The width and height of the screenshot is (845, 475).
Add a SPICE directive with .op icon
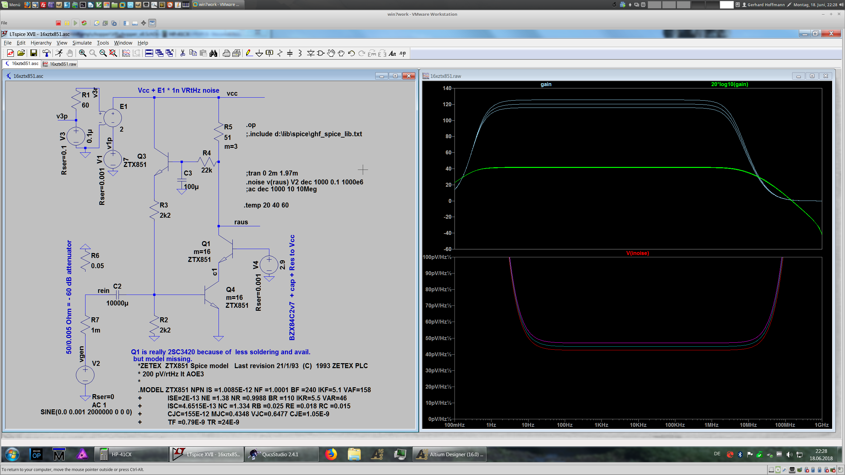coord(403,53)
